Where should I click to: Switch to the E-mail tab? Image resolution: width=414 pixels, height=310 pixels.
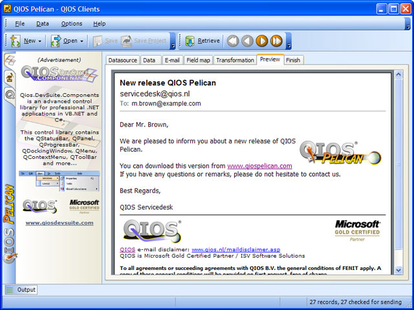[x=172, y=60]
